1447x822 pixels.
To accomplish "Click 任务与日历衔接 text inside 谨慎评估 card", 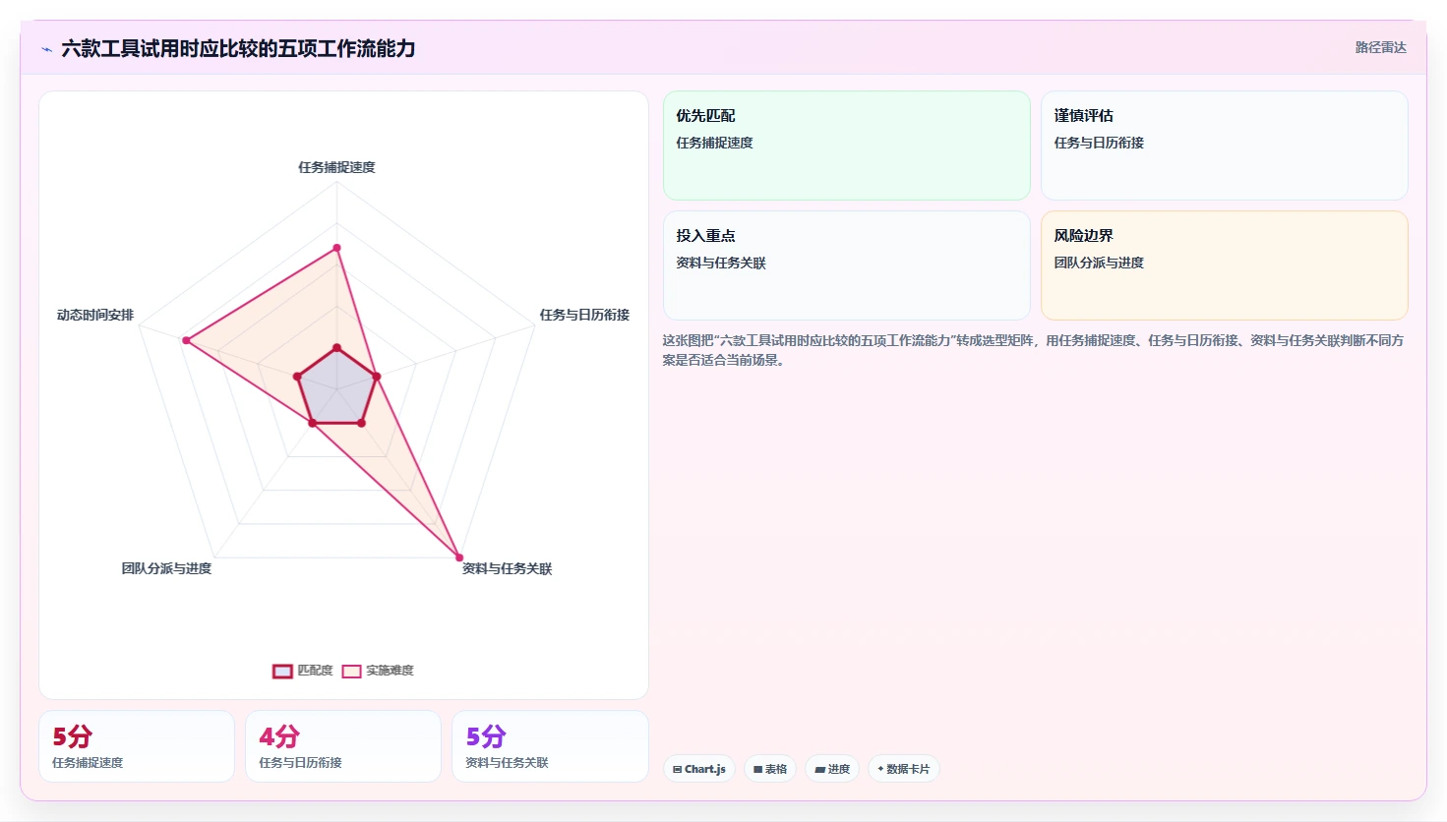I will (1099, 143).
